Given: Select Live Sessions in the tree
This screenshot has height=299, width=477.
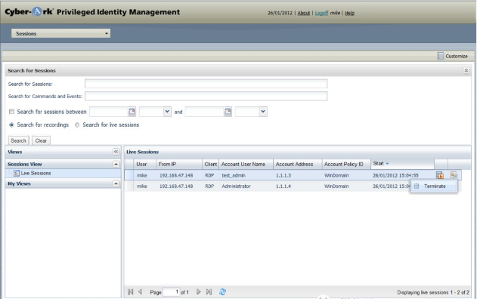Looking at the screenshot, I should pyautogui.click(x=36, y=173).
